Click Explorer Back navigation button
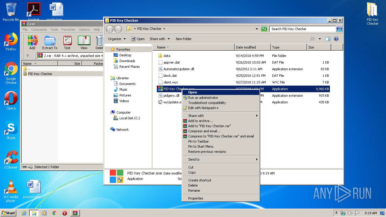Image resolution: width=386 pixels, height=217 pixels. [x=110, y=29]
